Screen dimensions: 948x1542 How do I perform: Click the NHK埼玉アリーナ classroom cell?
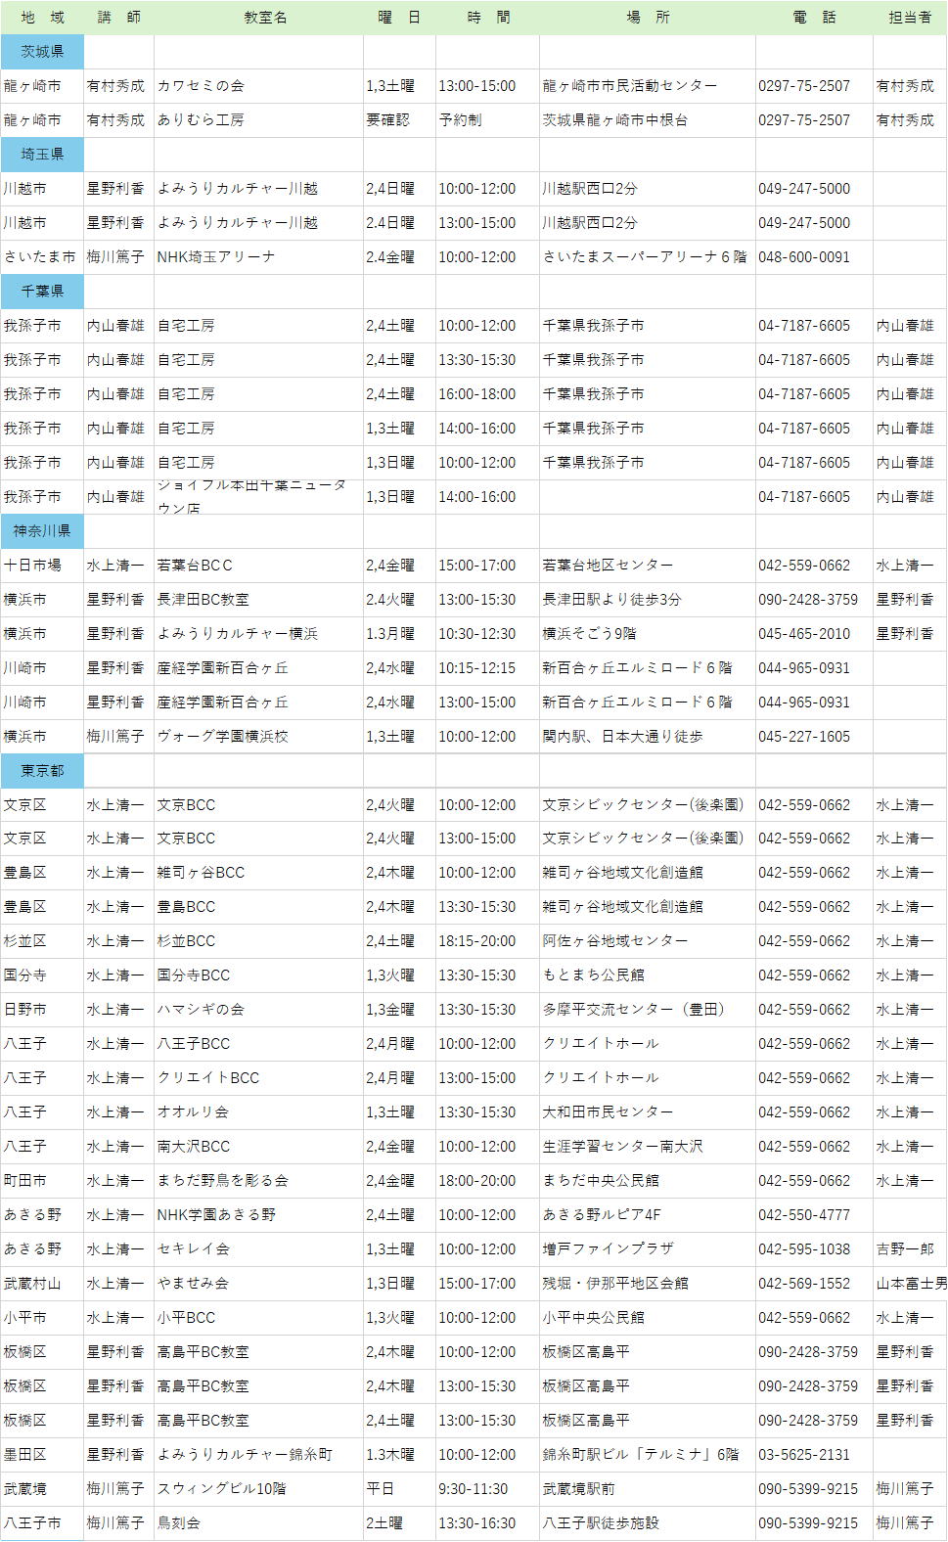click(216, 257)
